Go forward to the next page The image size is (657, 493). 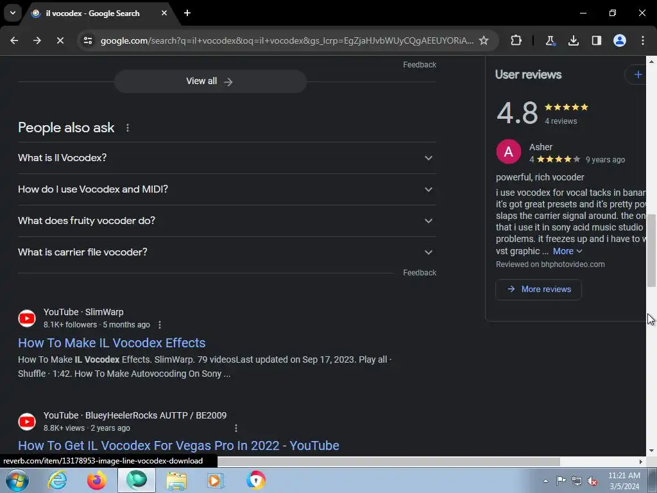[37, 40]
